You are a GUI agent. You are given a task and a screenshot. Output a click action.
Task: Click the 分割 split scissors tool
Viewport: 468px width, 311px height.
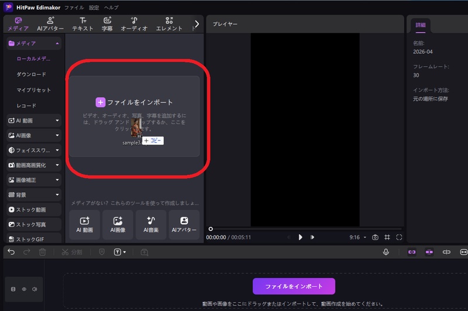71,252
